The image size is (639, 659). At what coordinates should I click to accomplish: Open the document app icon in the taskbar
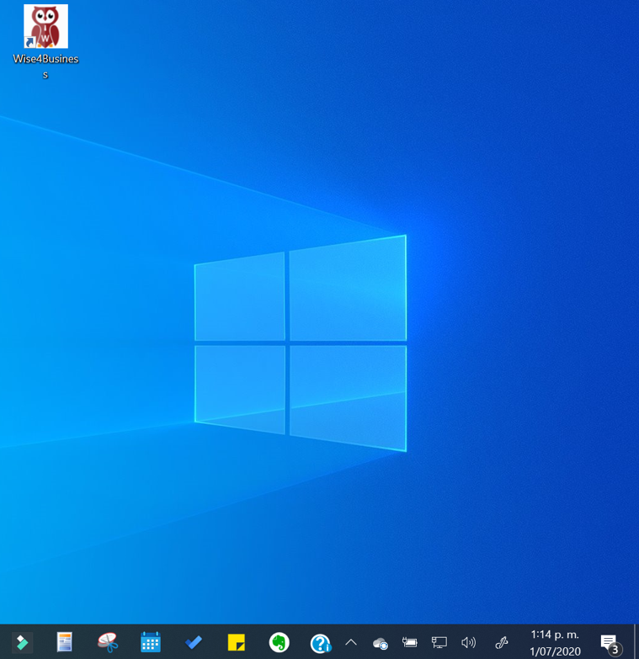(x=64, y=642)
